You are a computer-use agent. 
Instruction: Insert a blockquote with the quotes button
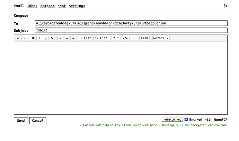[x=116, y=38]
